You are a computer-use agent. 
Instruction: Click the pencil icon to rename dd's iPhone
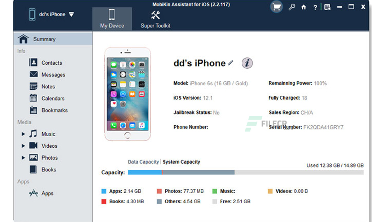tap(231, 63)
